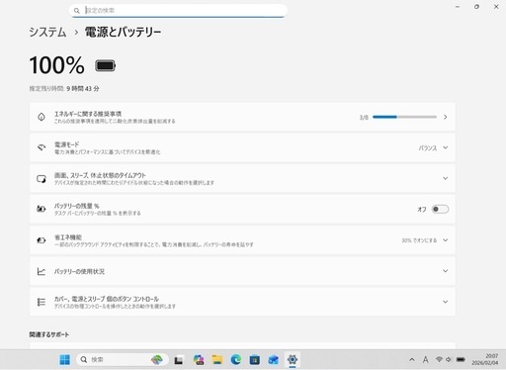The image size is (506, 370).
Task: Open the clock and date 2026/02/04
Action: point(485,359)
